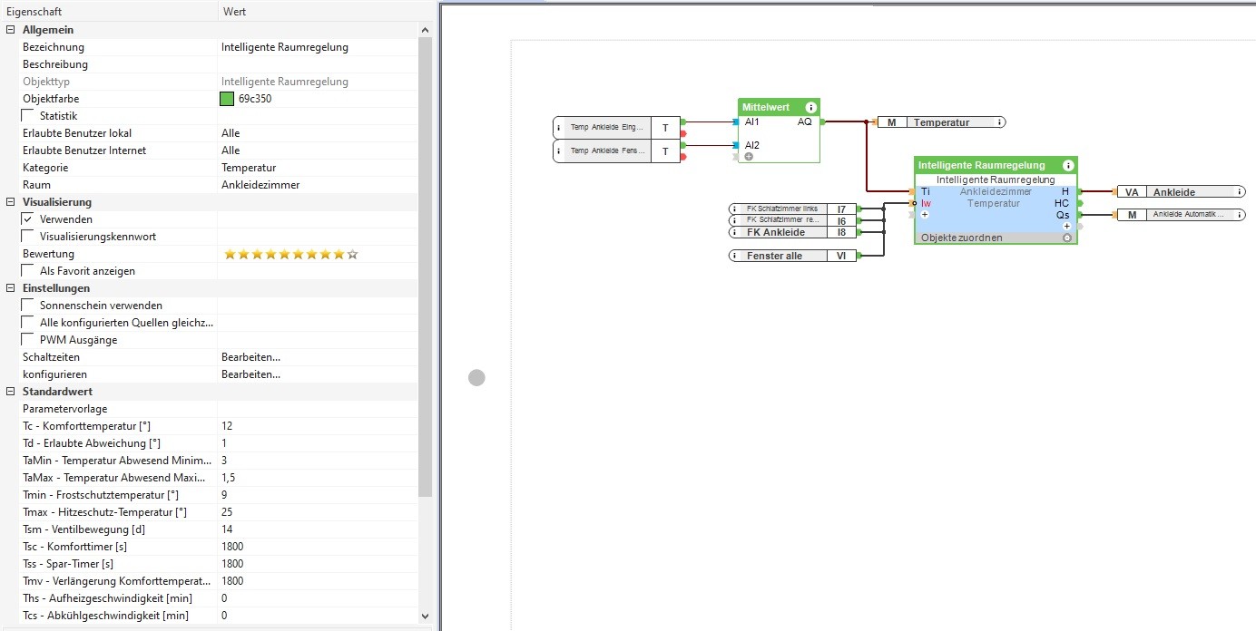This screenshot has height=631, width=1256.
Task: Click the Eigenschaft column header
Action: tap(109, 12)
